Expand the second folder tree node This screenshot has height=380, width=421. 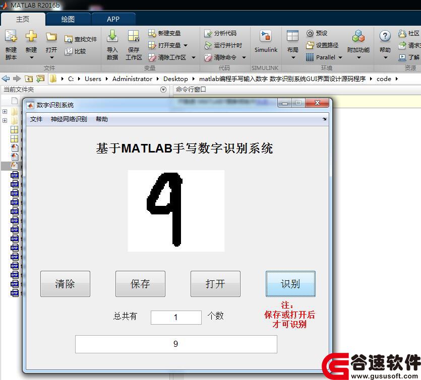(5, 120)
